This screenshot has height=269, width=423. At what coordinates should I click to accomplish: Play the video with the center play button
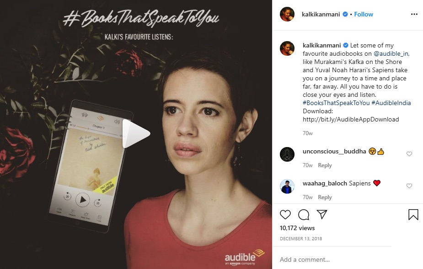(136, 134)
